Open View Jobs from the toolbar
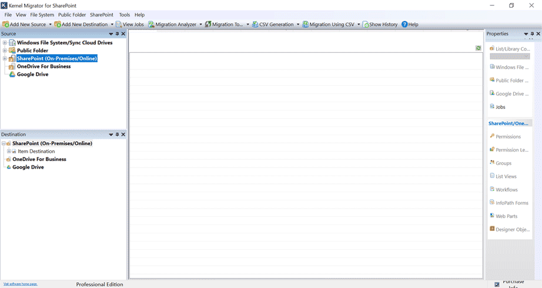542x288 pixels. click(x=130, y=25)
